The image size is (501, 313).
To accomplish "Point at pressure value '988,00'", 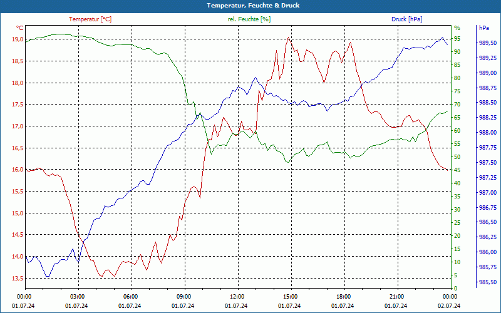I will pyautogui.click(x=488, y=133).
